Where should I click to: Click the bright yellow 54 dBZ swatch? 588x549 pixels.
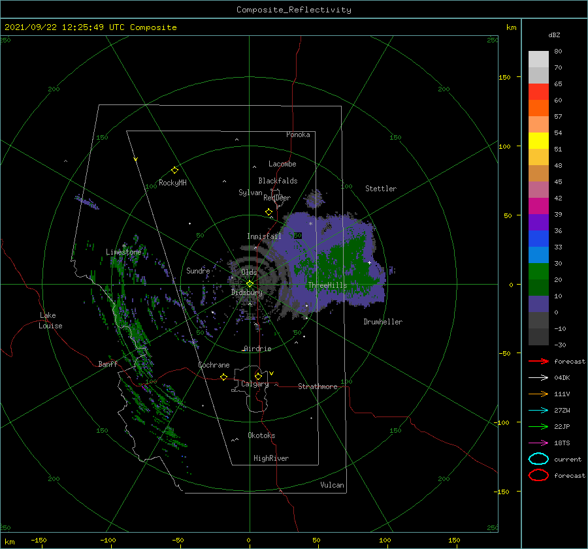point(538,140)
